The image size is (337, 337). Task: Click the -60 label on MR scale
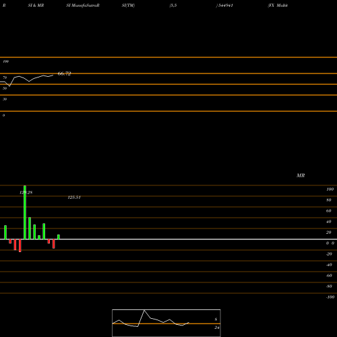329,276
